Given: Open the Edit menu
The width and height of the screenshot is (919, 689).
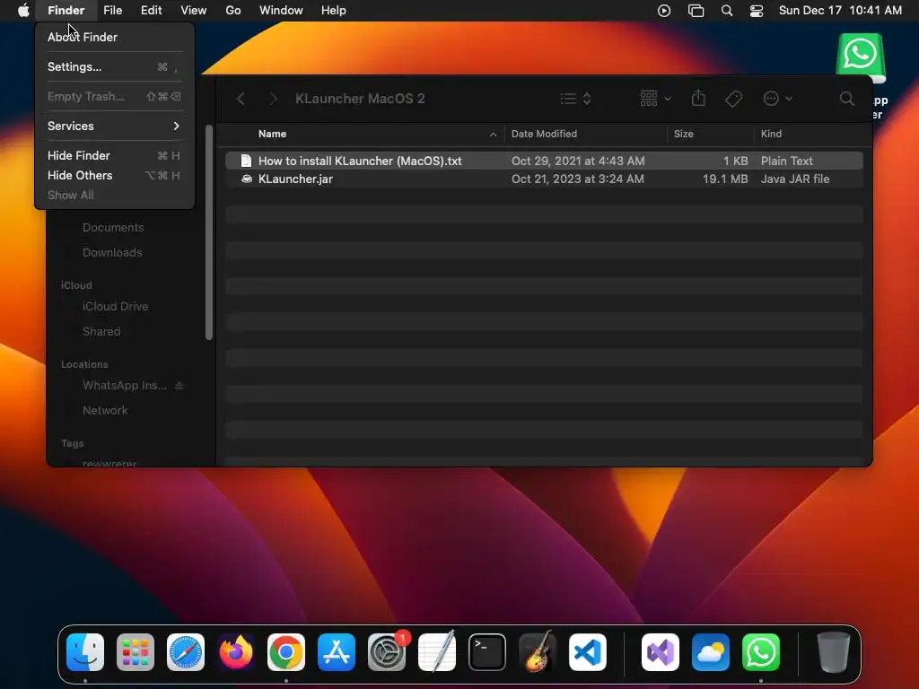Looking at the screenshot, I should click(151, 11).
